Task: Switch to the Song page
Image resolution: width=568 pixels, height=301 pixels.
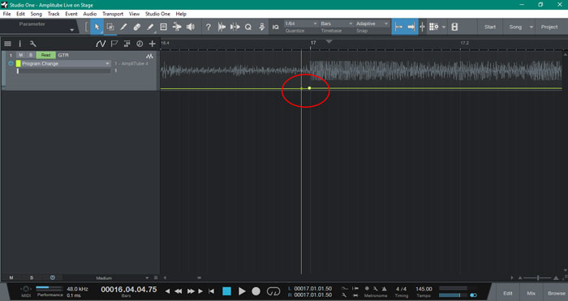Action: pos(515,27)
